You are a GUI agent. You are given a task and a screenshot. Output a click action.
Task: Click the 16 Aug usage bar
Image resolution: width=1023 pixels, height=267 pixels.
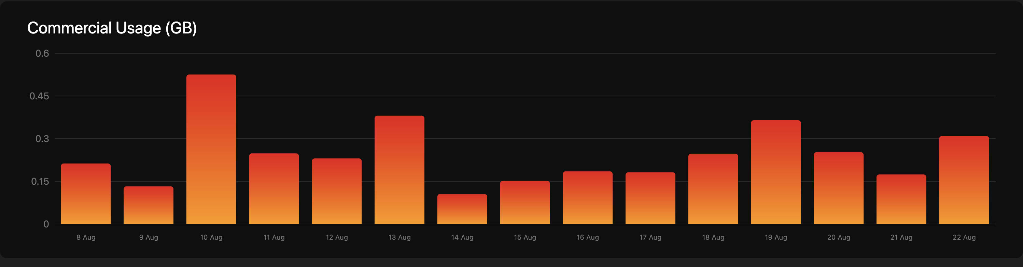pyautogui.click(x=588, y=198)
